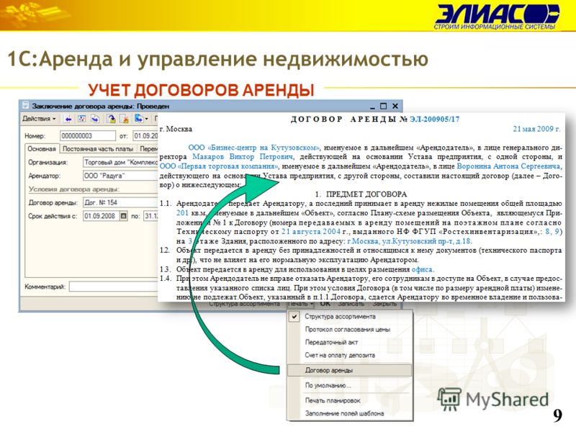Click the Комментарий text field
The width and height of the screenshot is (576, 432).
coord(114,287)
